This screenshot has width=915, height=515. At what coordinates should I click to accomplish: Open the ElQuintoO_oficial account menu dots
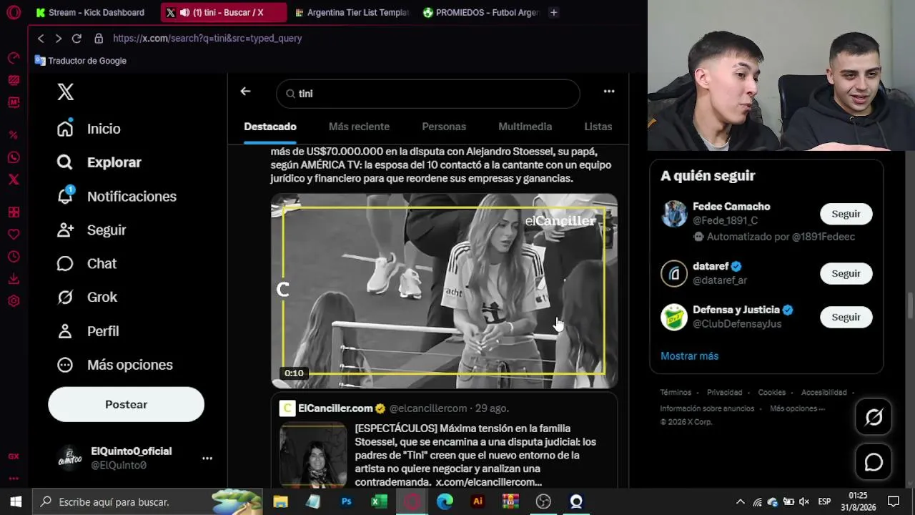(x=207, y=458)
